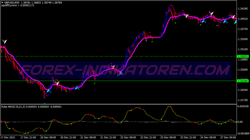Click the 24 Dec 09:00 time label
The image size is (250, 140).
[208, 137]
